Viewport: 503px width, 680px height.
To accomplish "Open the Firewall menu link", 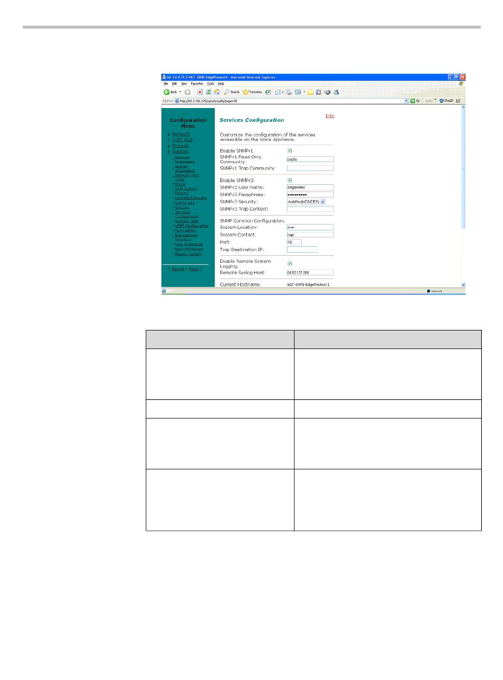I will (x=180, y=146).
